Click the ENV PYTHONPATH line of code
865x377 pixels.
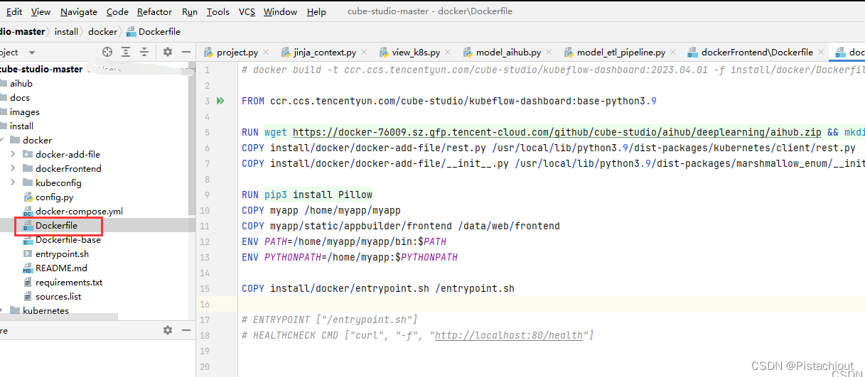(x=350, y=257)
